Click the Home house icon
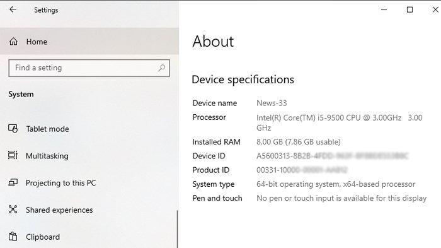Image resolution: width=441 pixels, height=248 pixels. pyautogui.click(x=13, y=42)
